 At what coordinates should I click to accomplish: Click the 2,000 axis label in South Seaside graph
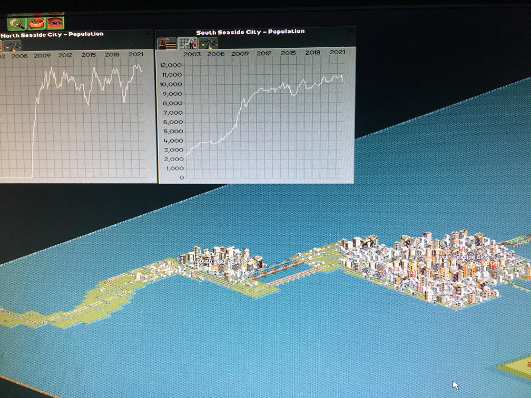(173, 159)
